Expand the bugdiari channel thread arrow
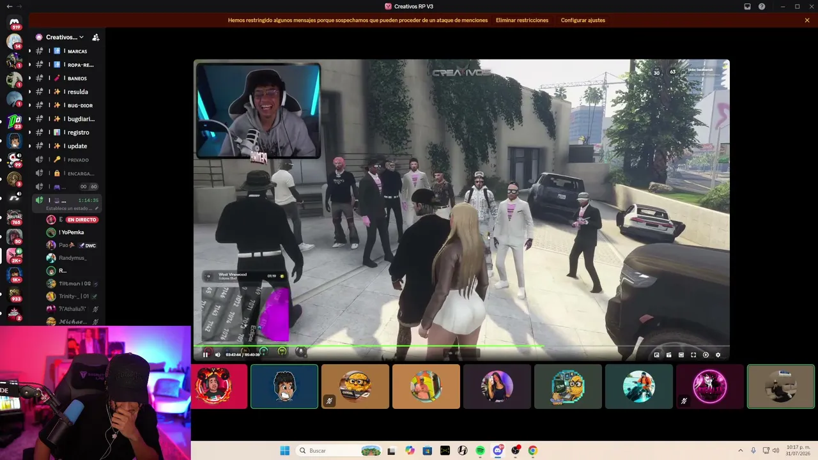Viewport: 818px width, 460px height. [29, 119]
